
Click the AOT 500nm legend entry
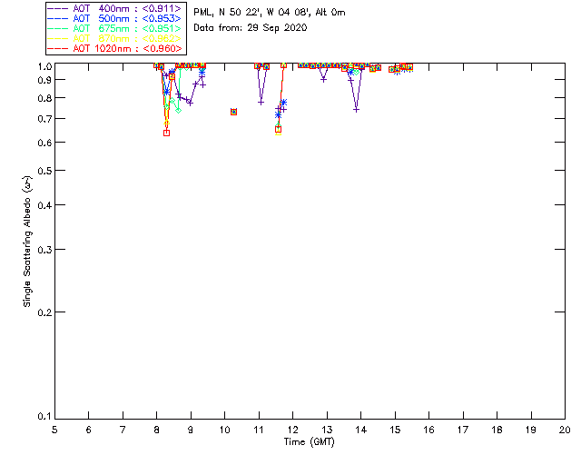tap(114, 18)
